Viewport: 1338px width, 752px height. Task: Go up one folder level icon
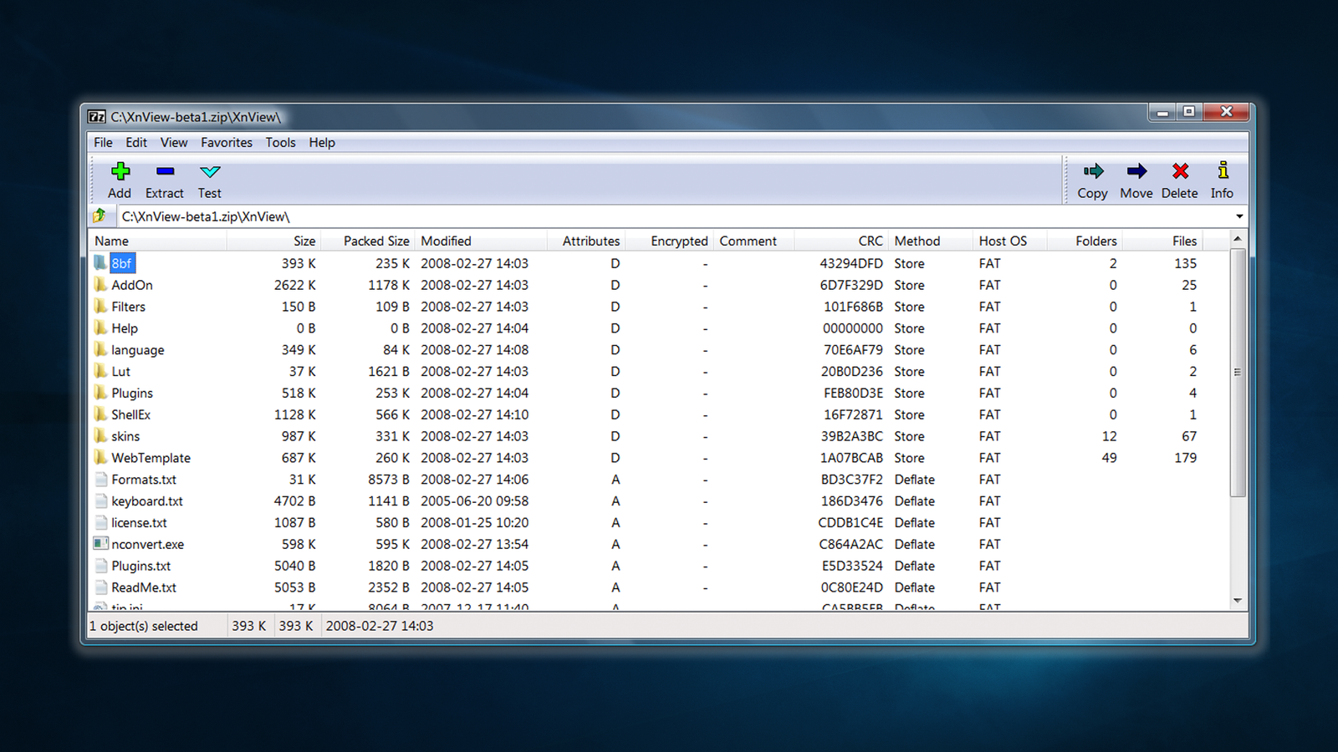tap(100, 216)
